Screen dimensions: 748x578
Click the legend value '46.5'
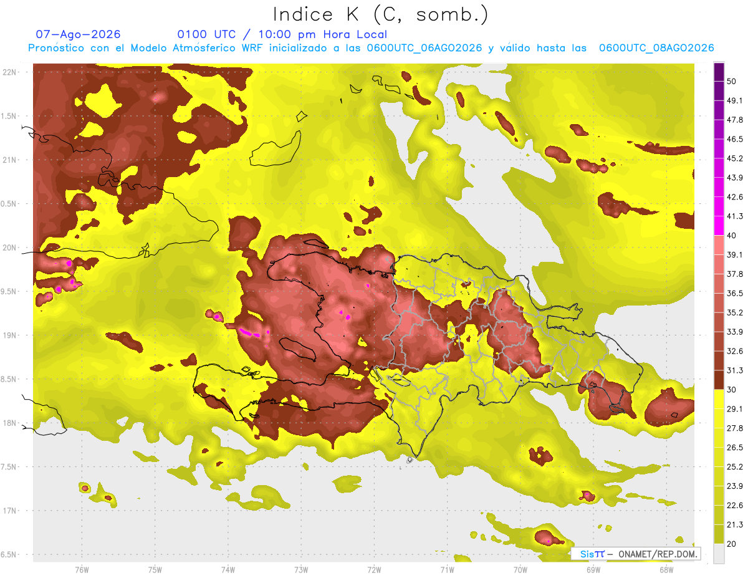[x=734, y=139]
